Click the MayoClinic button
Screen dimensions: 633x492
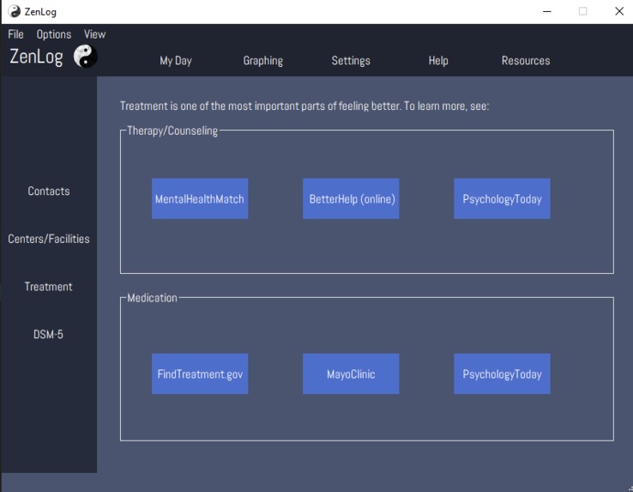(x=351, y=374)
